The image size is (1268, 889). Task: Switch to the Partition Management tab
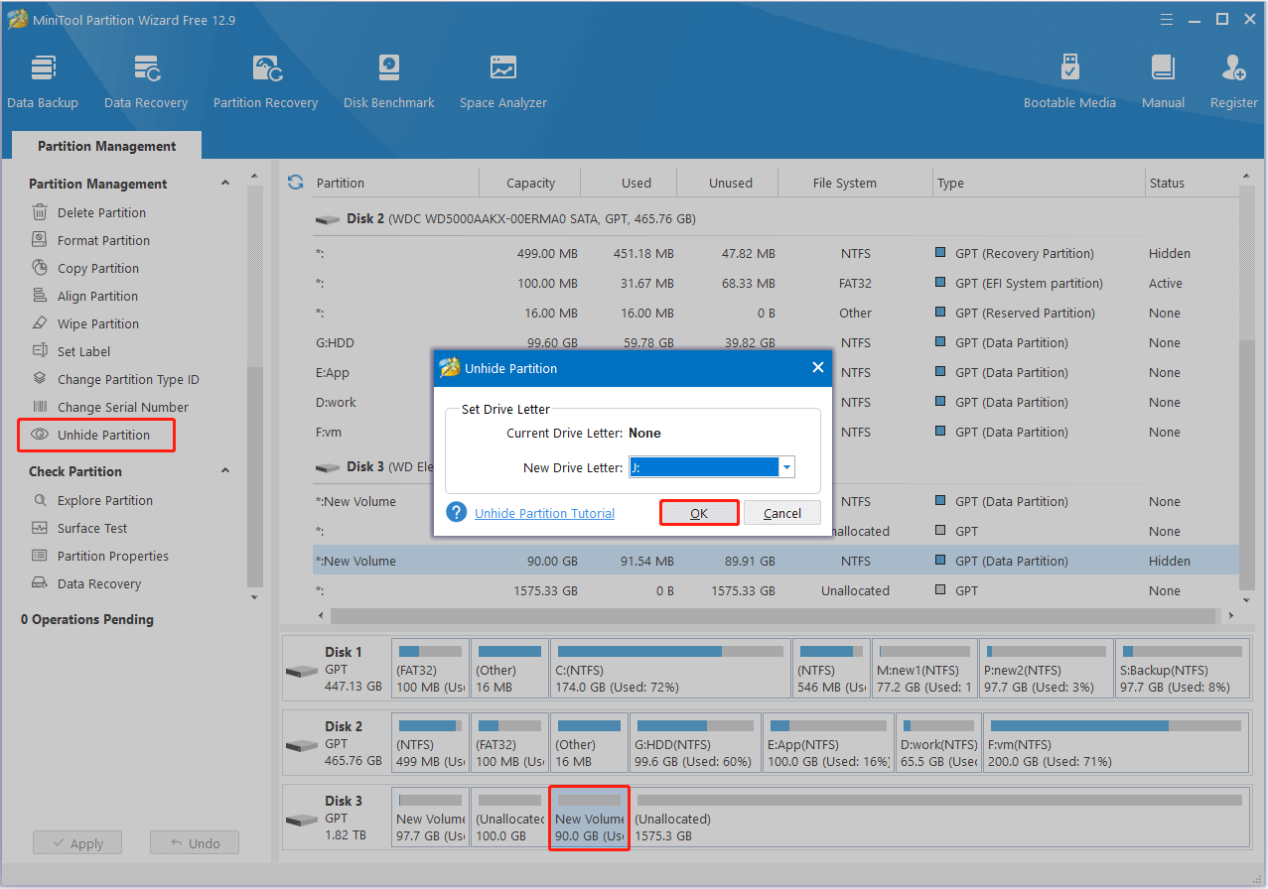coord(105,145)
